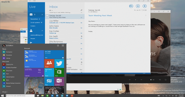This screenshot has width=185, height=97.
Task: Open Eric Swift's Robert of Arc email
Action: (x=65, y=37)
